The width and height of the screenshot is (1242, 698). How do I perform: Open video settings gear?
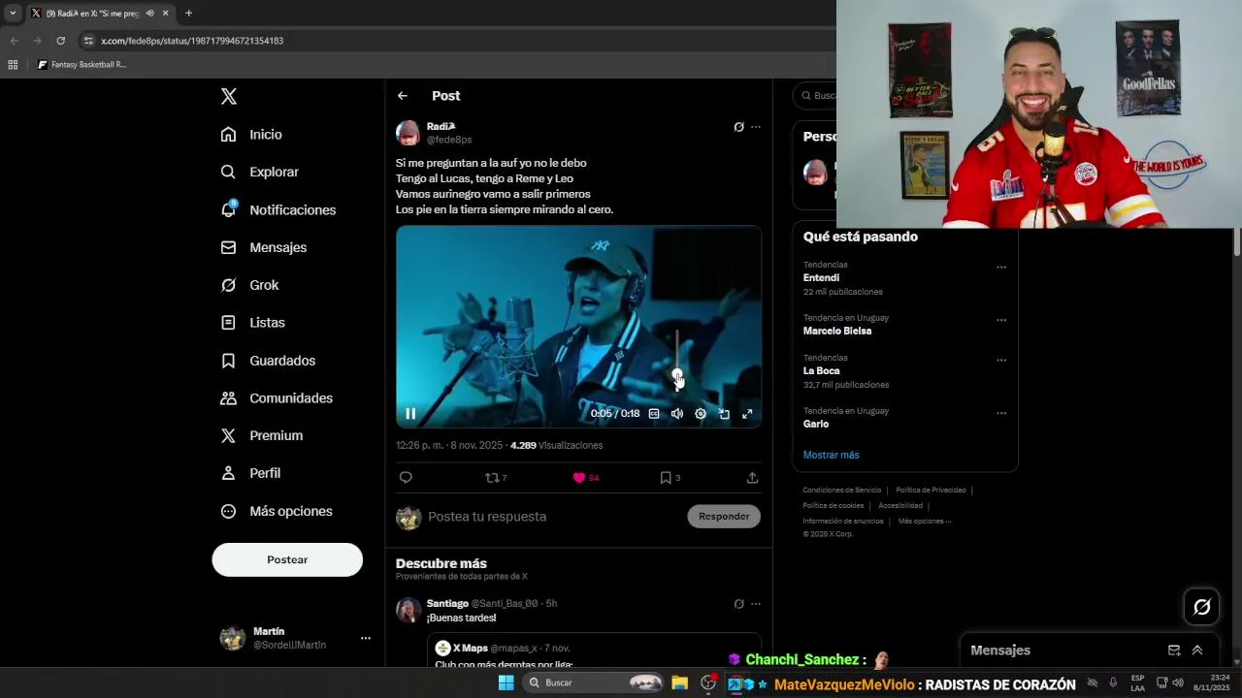[x=701, y=414]
